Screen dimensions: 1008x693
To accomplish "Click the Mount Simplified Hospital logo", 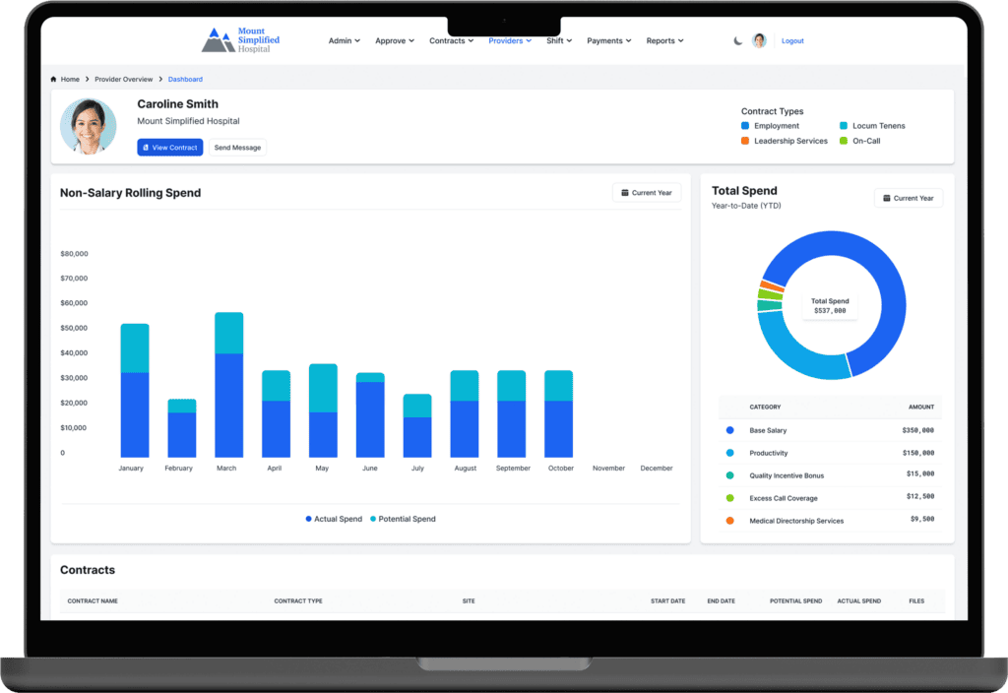I will pyautogui.click(x=241, y=40).
